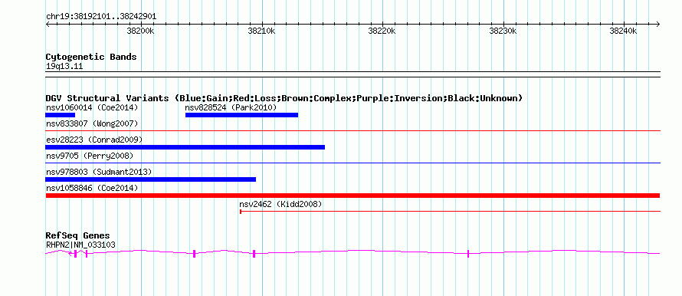Click the Cytogenetic Bands track title
The height and width of the screenshot is (296, 682).
91,57
